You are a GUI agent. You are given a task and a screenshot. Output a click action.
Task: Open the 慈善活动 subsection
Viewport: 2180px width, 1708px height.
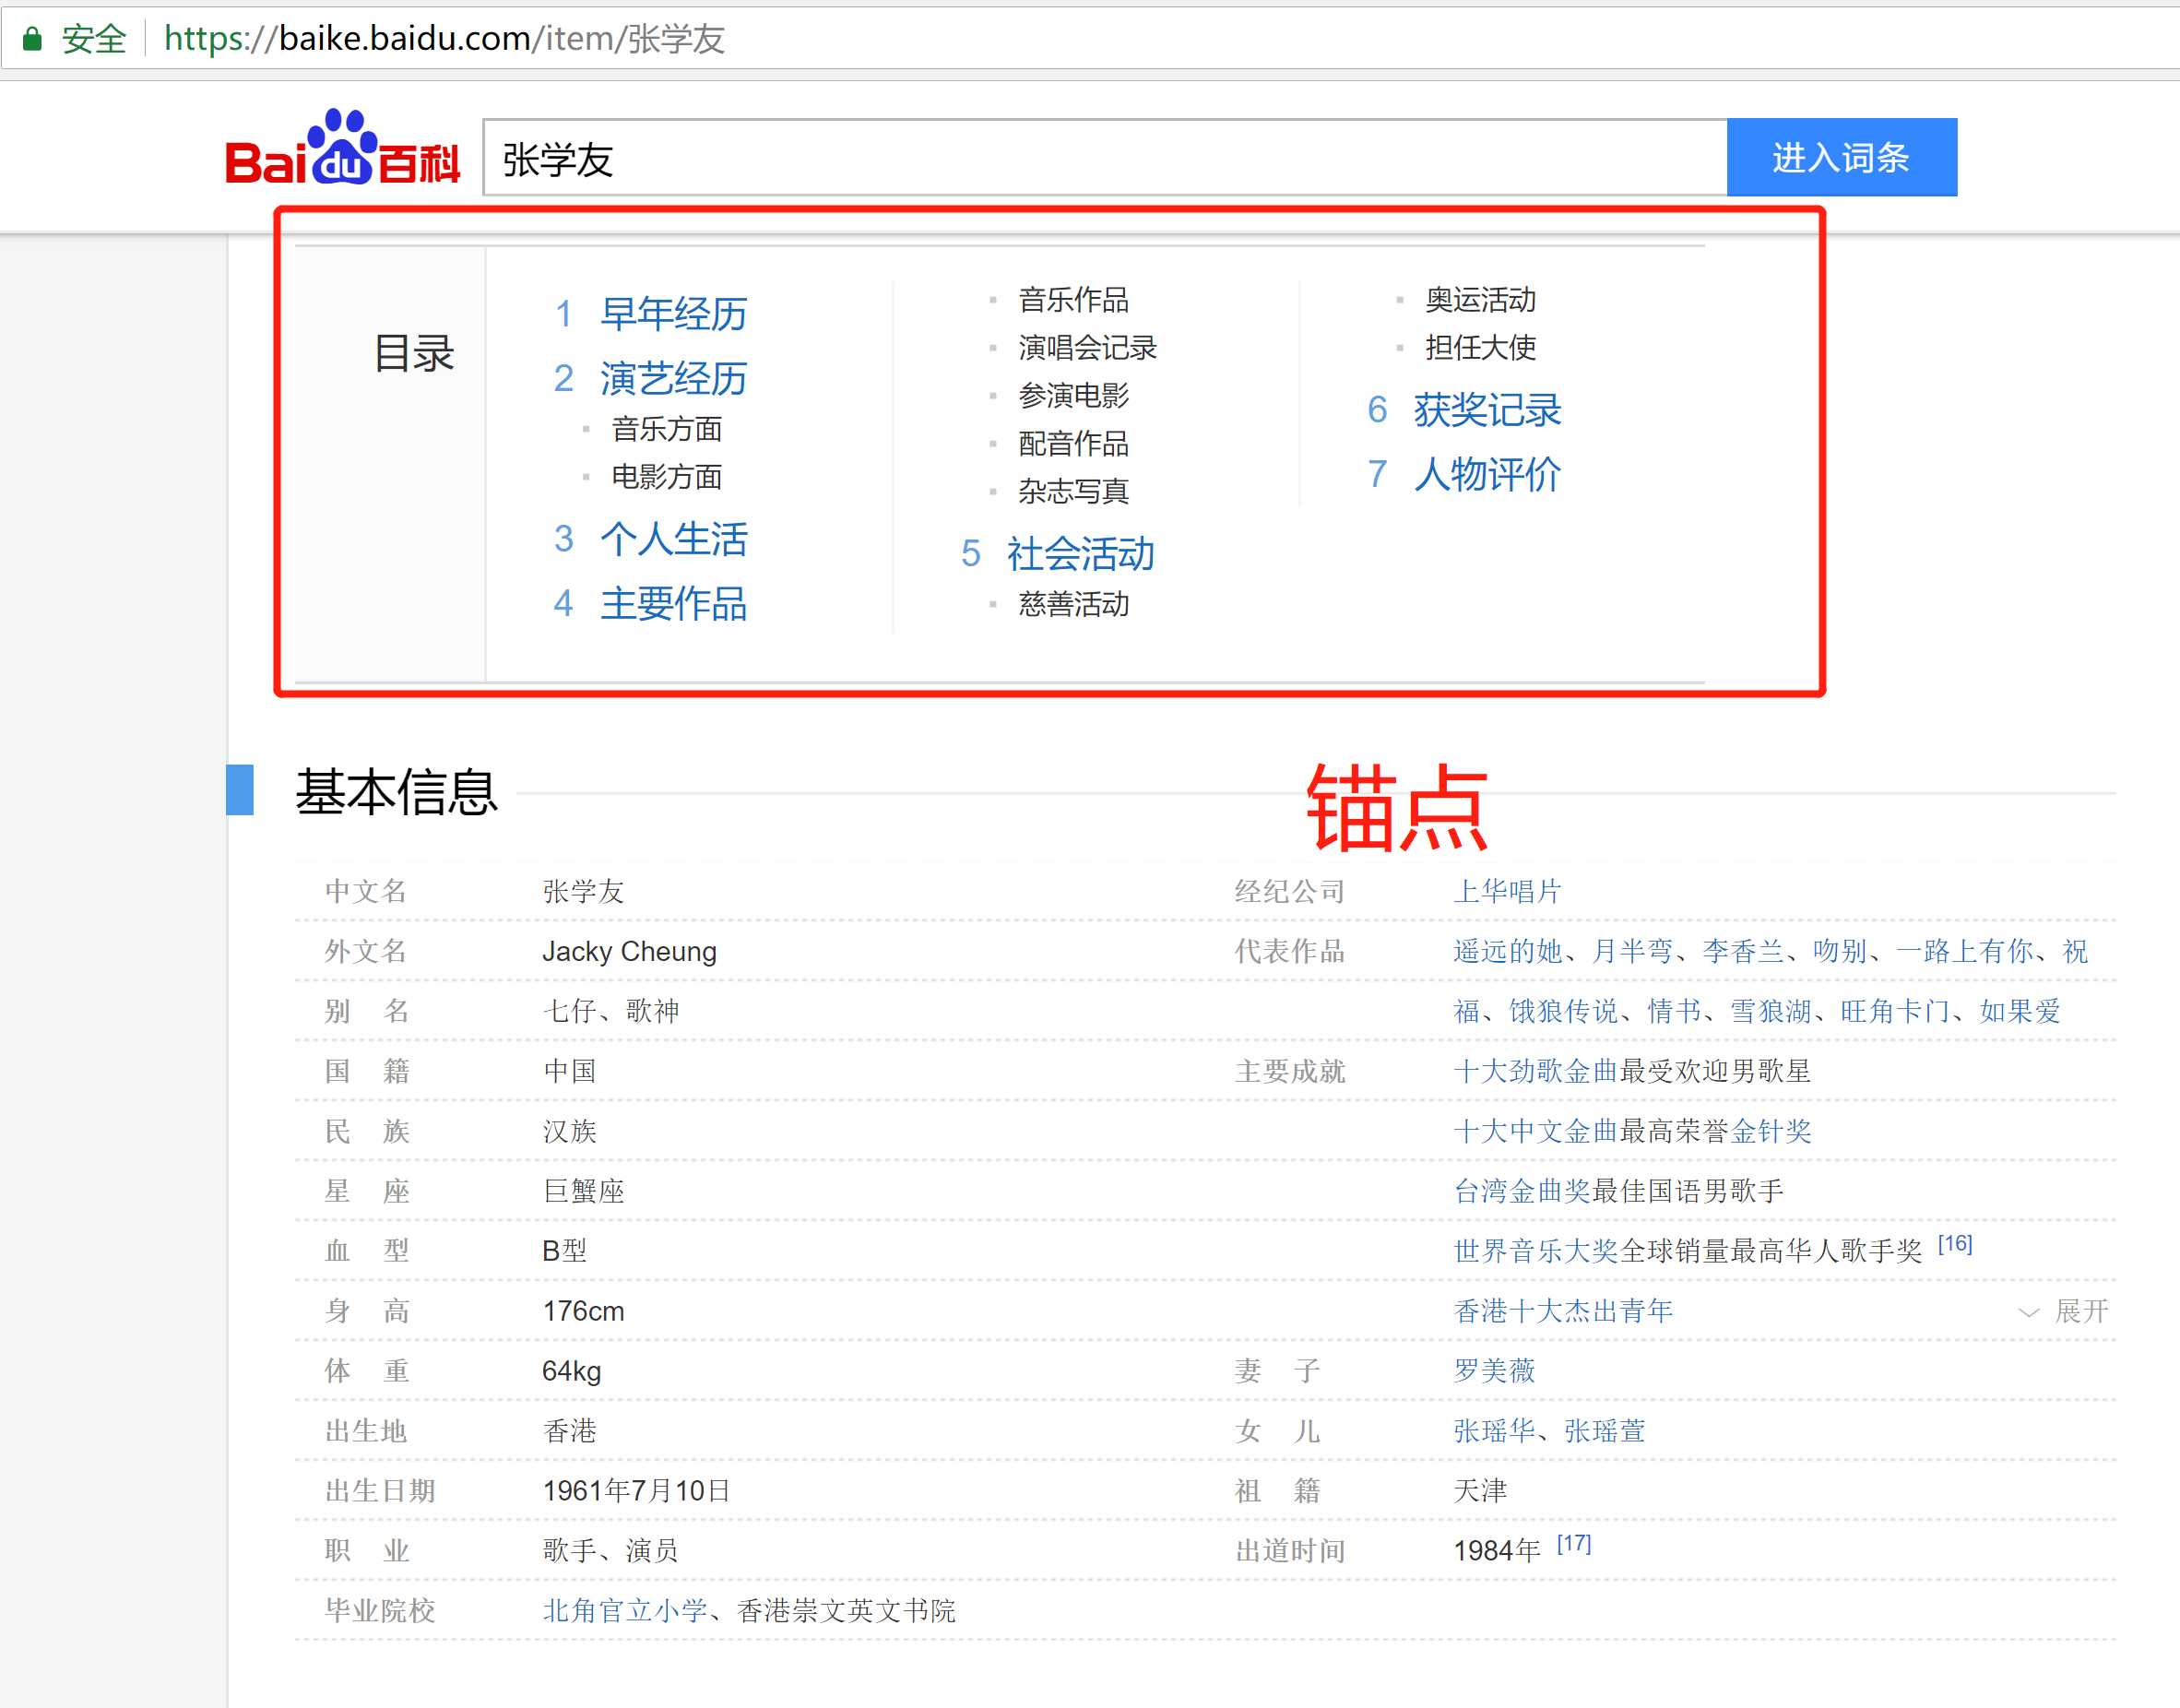click(x=1073, y=604)
